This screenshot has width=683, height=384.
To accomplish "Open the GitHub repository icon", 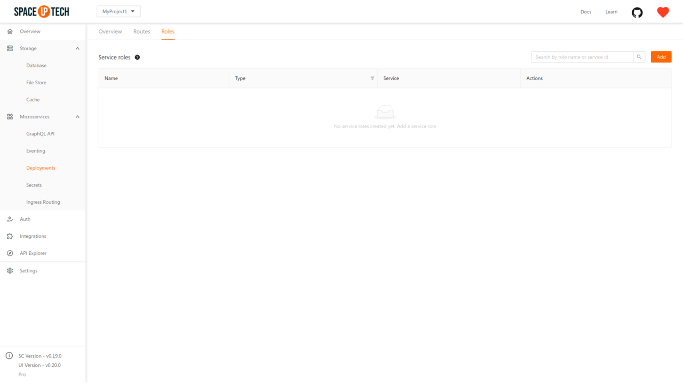I will pos(637,12).
